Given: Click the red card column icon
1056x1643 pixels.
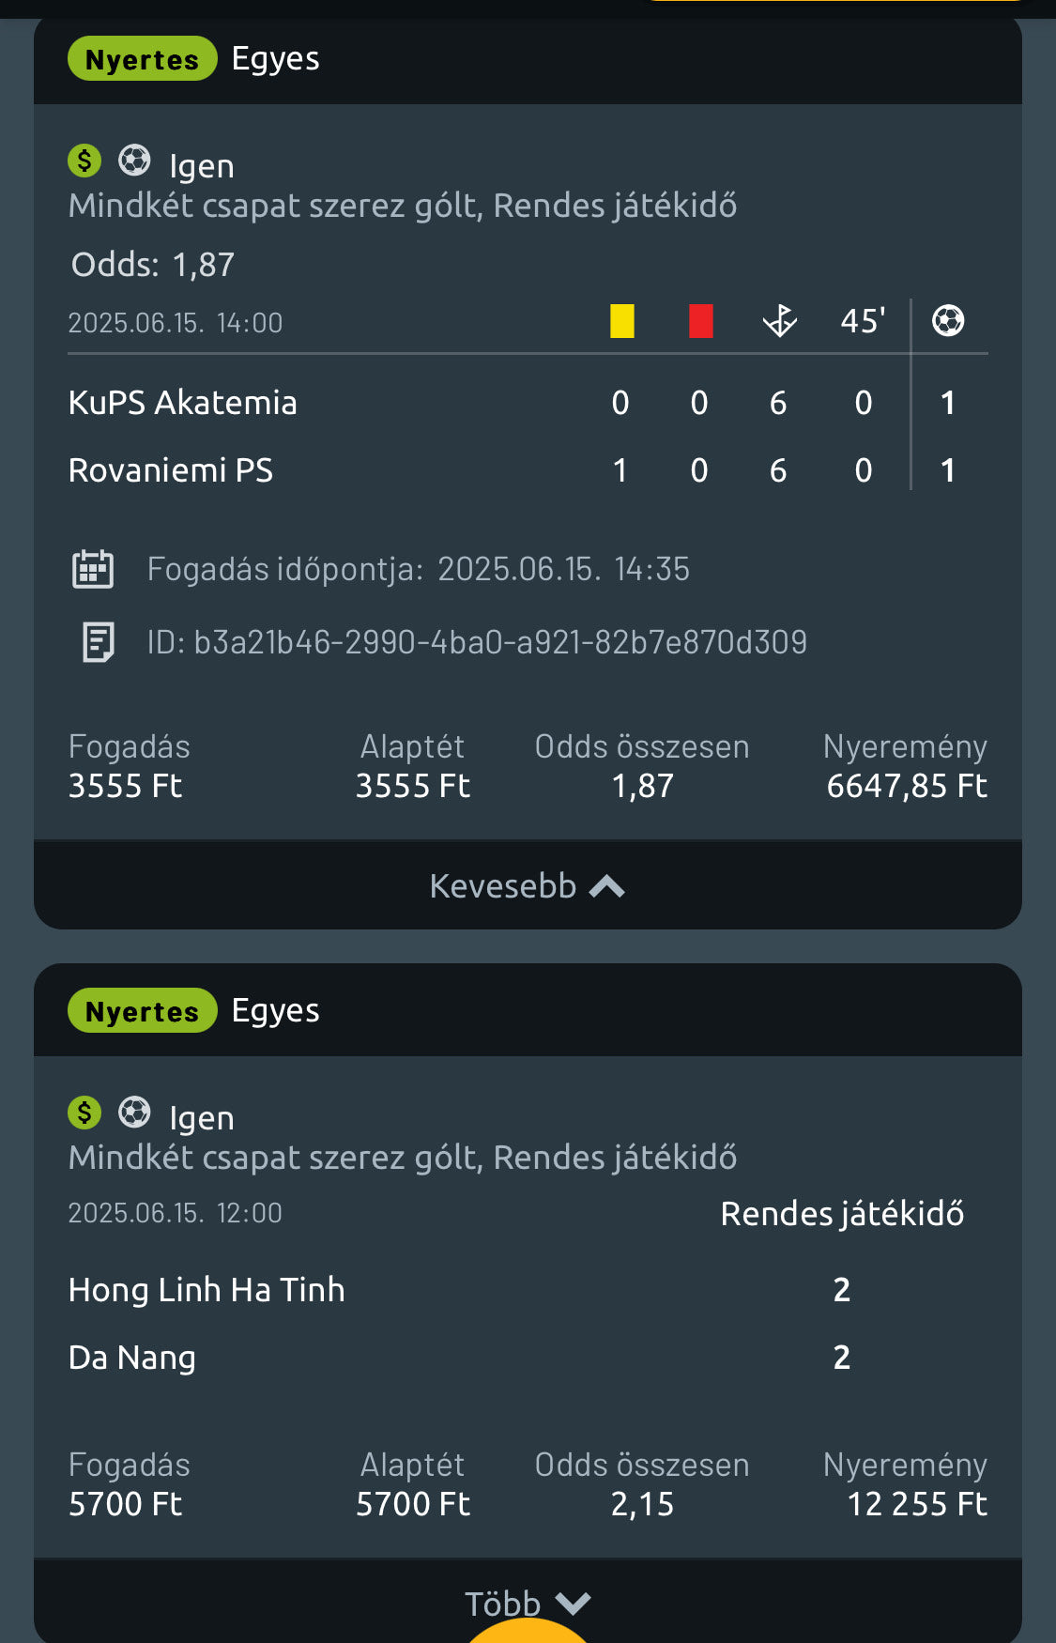Looking at the screenshot, I should (700, 321).
